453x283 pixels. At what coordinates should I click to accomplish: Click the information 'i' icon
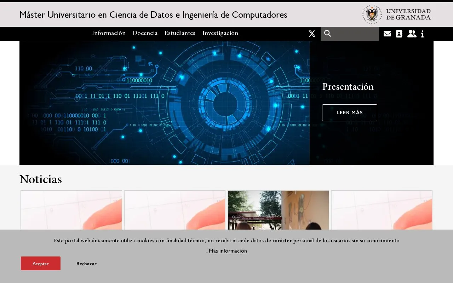point(423,34)
